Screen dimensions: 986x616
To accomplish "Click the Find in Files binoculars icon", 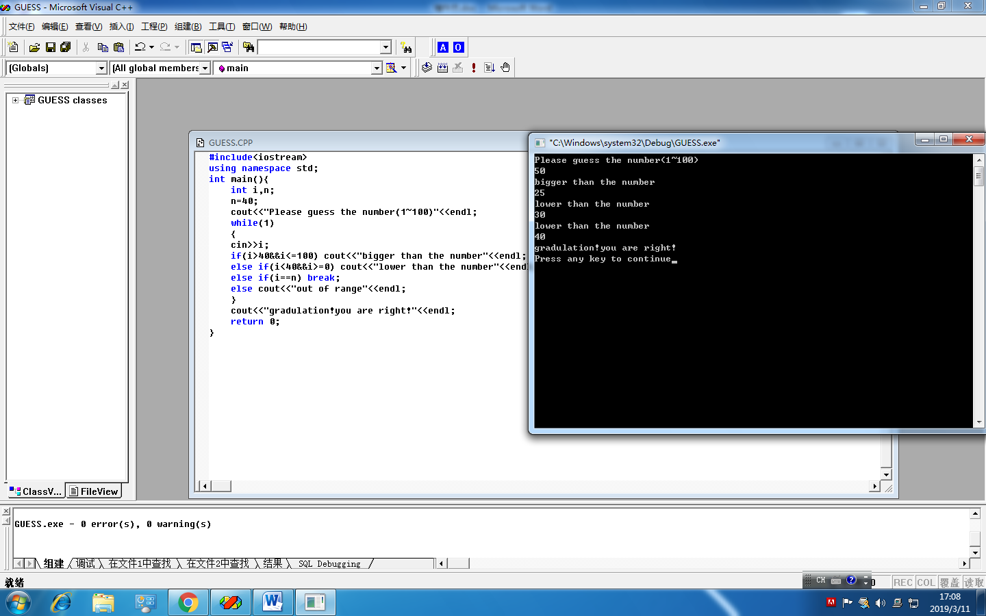I will coord(249,47).
